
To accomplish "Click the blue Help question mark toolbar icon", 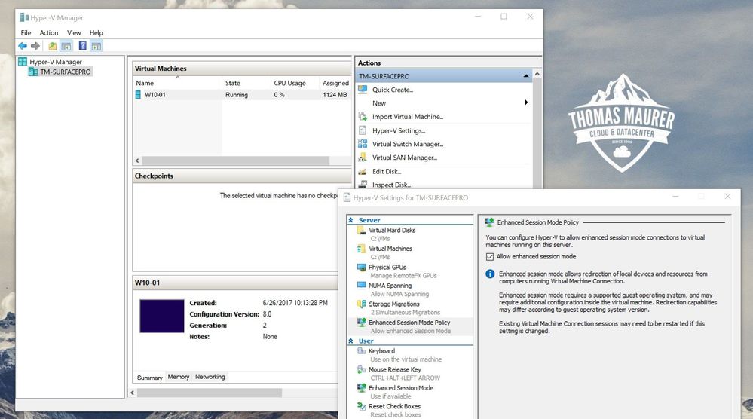I will pyautogui.click(x=83, y=46).
